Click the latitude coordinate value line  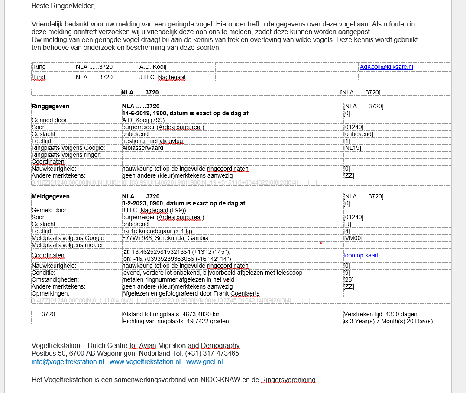(176, 252)
